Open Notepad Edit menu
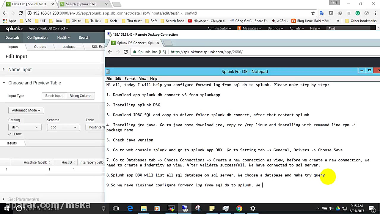 [x=118, y=78]
